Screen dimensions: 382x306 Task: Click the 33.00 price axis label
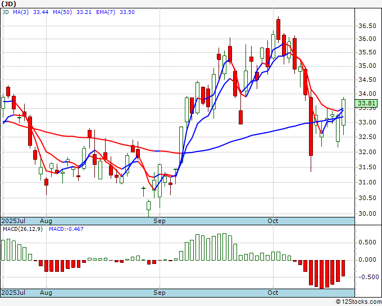pos(367,122)
